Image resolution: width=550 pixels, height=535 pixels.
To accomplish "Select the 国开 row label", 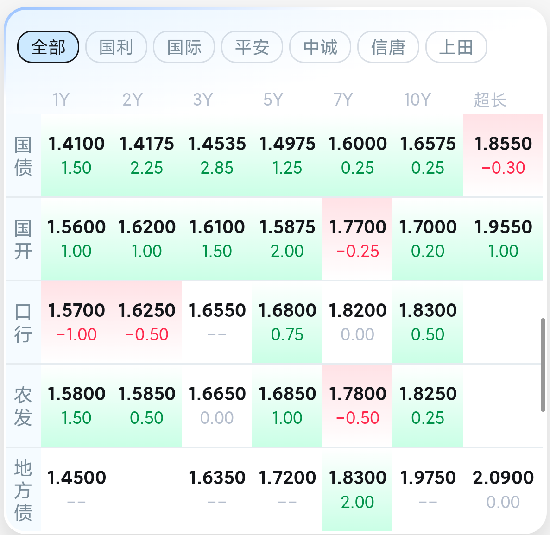I will point(24,239).
